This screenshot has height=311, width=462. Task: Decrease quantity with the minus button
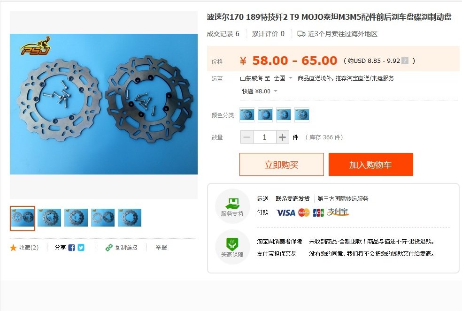point(247,137)
